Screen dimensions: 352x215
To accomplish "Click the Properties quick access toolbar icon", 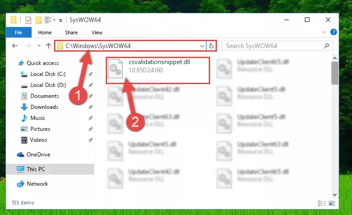I will pyautogui.click(x=28, y=20).
